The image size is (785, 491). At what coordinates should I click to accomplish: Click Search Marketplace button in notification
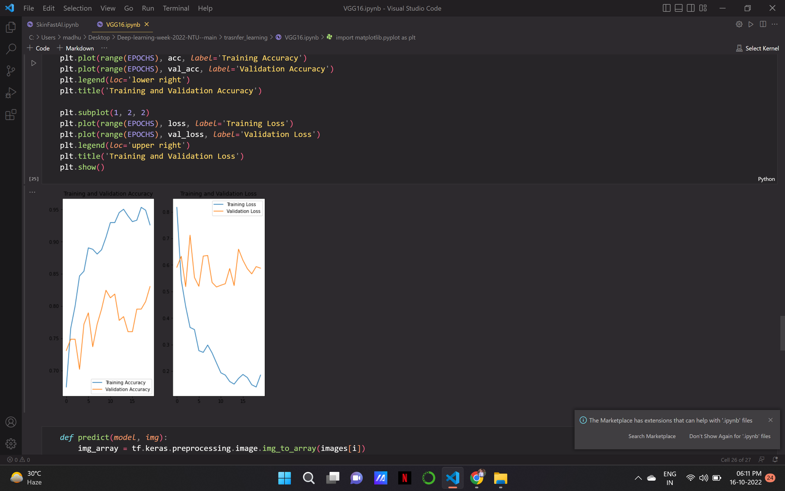pos(652,436)
